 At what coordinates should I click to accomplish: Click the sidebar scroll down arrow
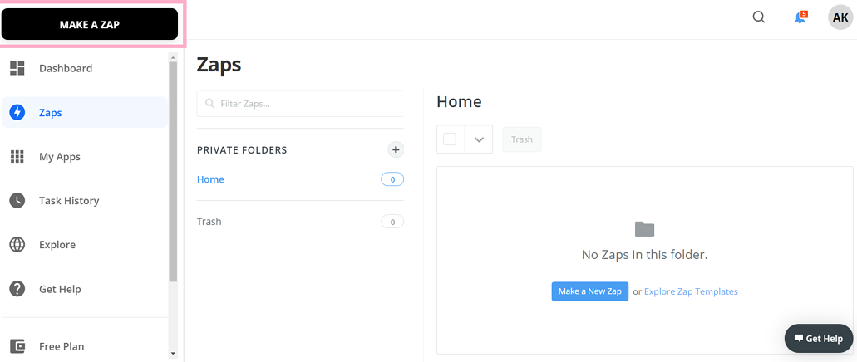[173, 354]
